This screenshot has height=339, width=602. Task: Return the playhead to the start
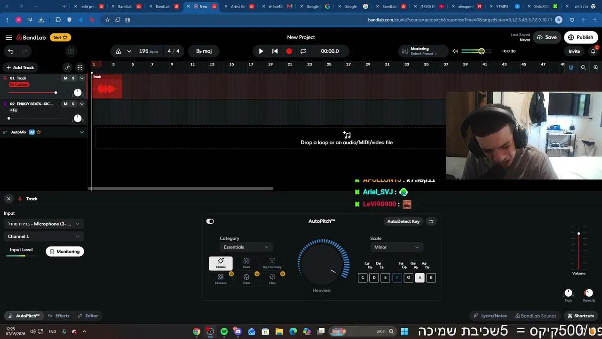[x=275, y=51]
